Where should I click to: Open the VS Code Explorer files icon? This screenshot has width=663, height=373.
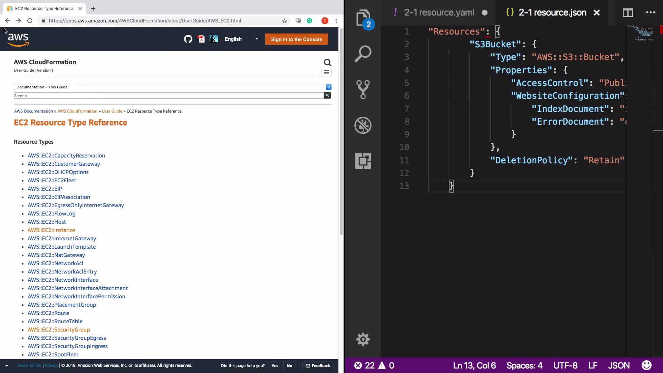(x=363, y=17)
